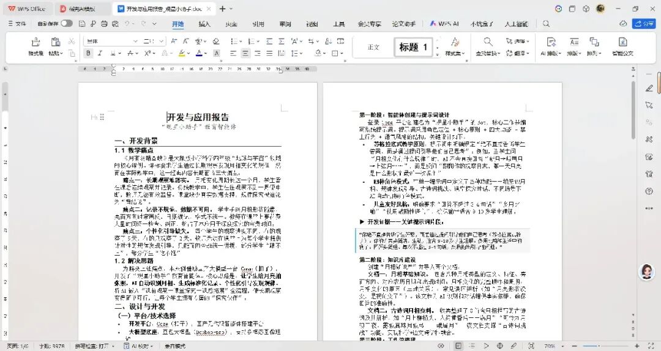This screenshot has width=661, height=351.
Task: Toggle center alignment
Action: coord(245,53)
